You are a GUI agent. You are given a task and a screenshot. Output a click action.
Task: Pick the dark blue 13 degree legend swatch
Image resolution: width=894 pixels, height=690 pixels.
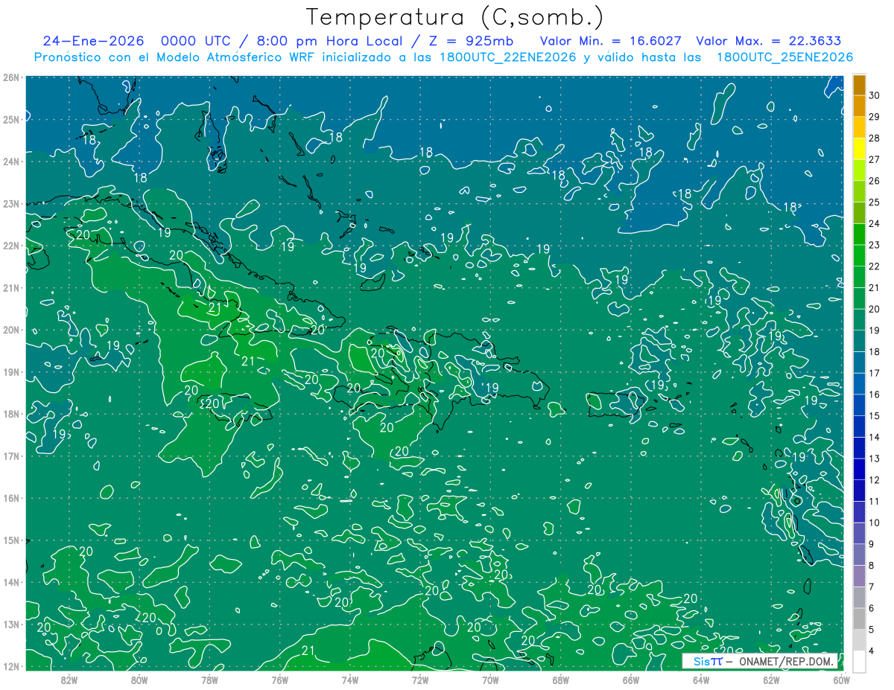(859, 448)
